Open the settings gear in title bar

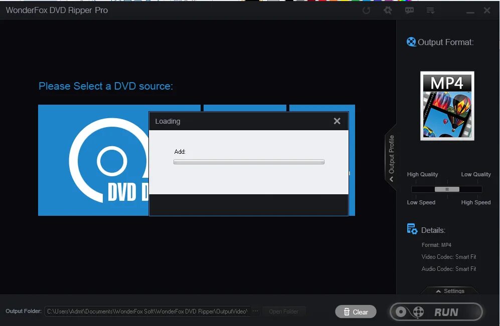[x=388, y=11]
